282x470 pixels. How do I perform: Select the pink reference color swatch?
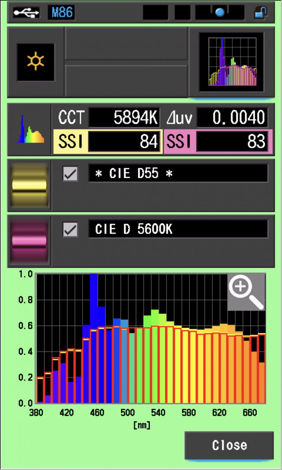tap(29, 241)
